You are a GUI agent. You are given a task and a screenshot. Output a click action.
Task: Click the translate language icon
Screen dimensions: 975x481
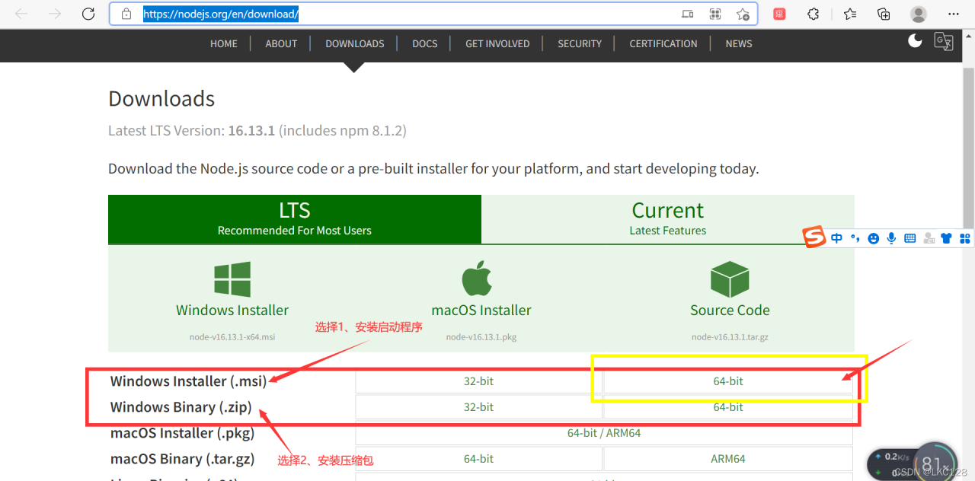[x=944, y=41]
